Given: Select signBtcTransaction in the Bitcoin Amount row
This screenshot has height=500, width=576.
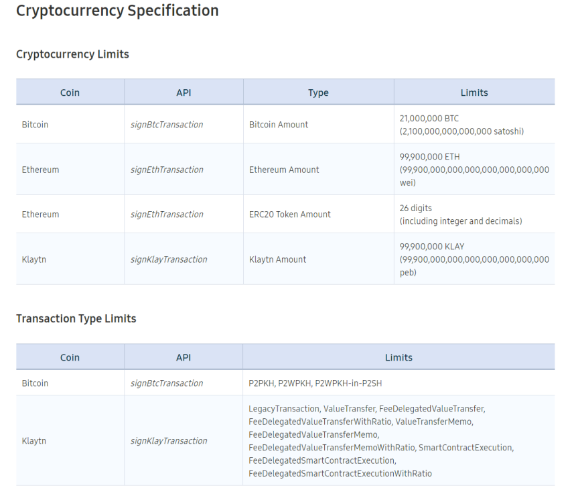Looking at the screenshot, I should (167, 125).
